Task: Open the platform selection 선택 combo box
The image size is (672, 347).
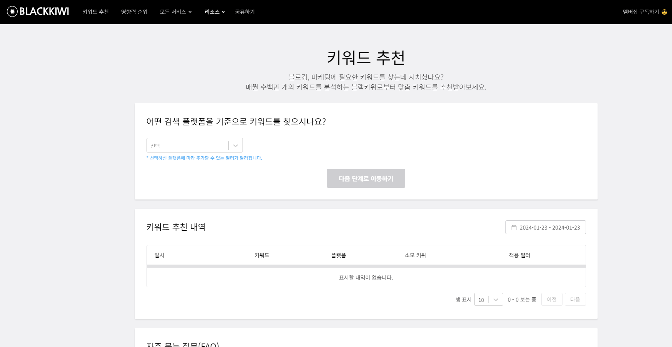Action: [189, 145]
